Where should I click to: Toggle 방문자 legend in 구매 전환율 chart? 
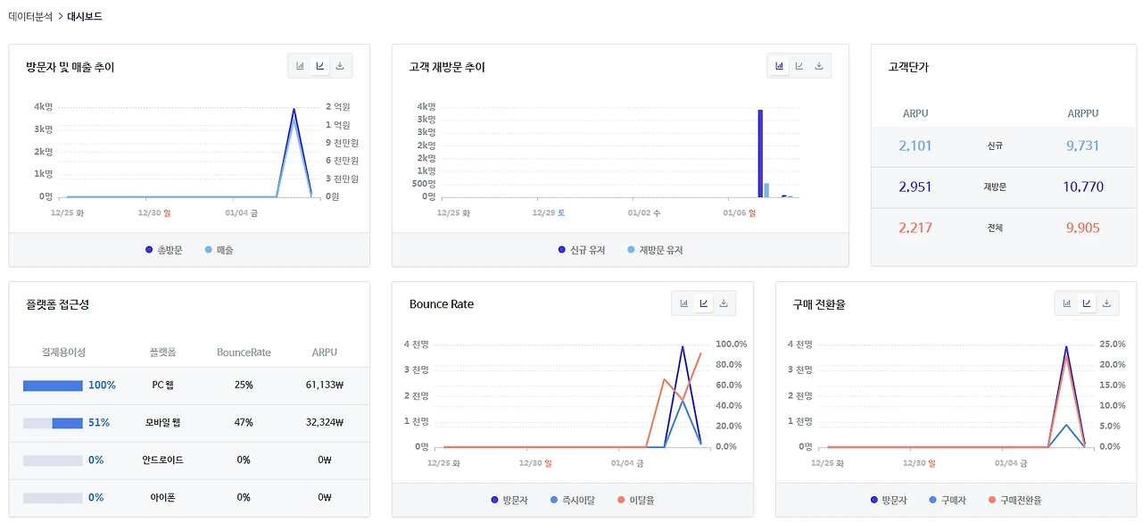tap(888, 501)
